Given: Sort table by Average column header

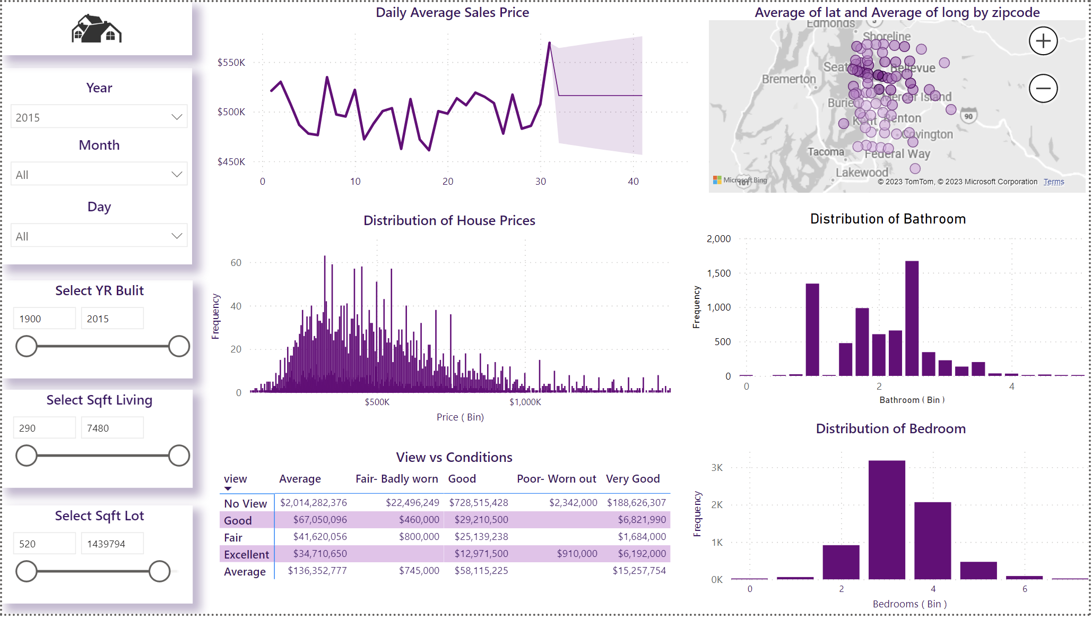Looking at the screenshot, I should tap(300, 479).
